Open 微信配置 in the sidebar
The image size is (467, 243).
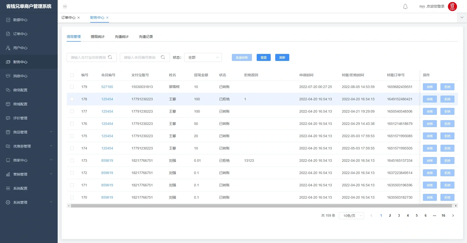click(x=20, y=90)
